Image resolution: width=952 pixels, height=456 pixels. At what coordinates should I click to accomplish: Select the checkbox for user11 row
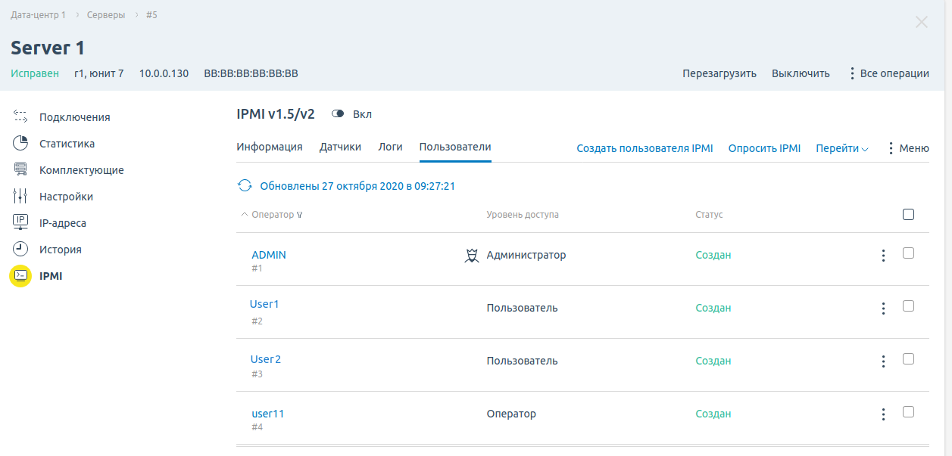908,412
